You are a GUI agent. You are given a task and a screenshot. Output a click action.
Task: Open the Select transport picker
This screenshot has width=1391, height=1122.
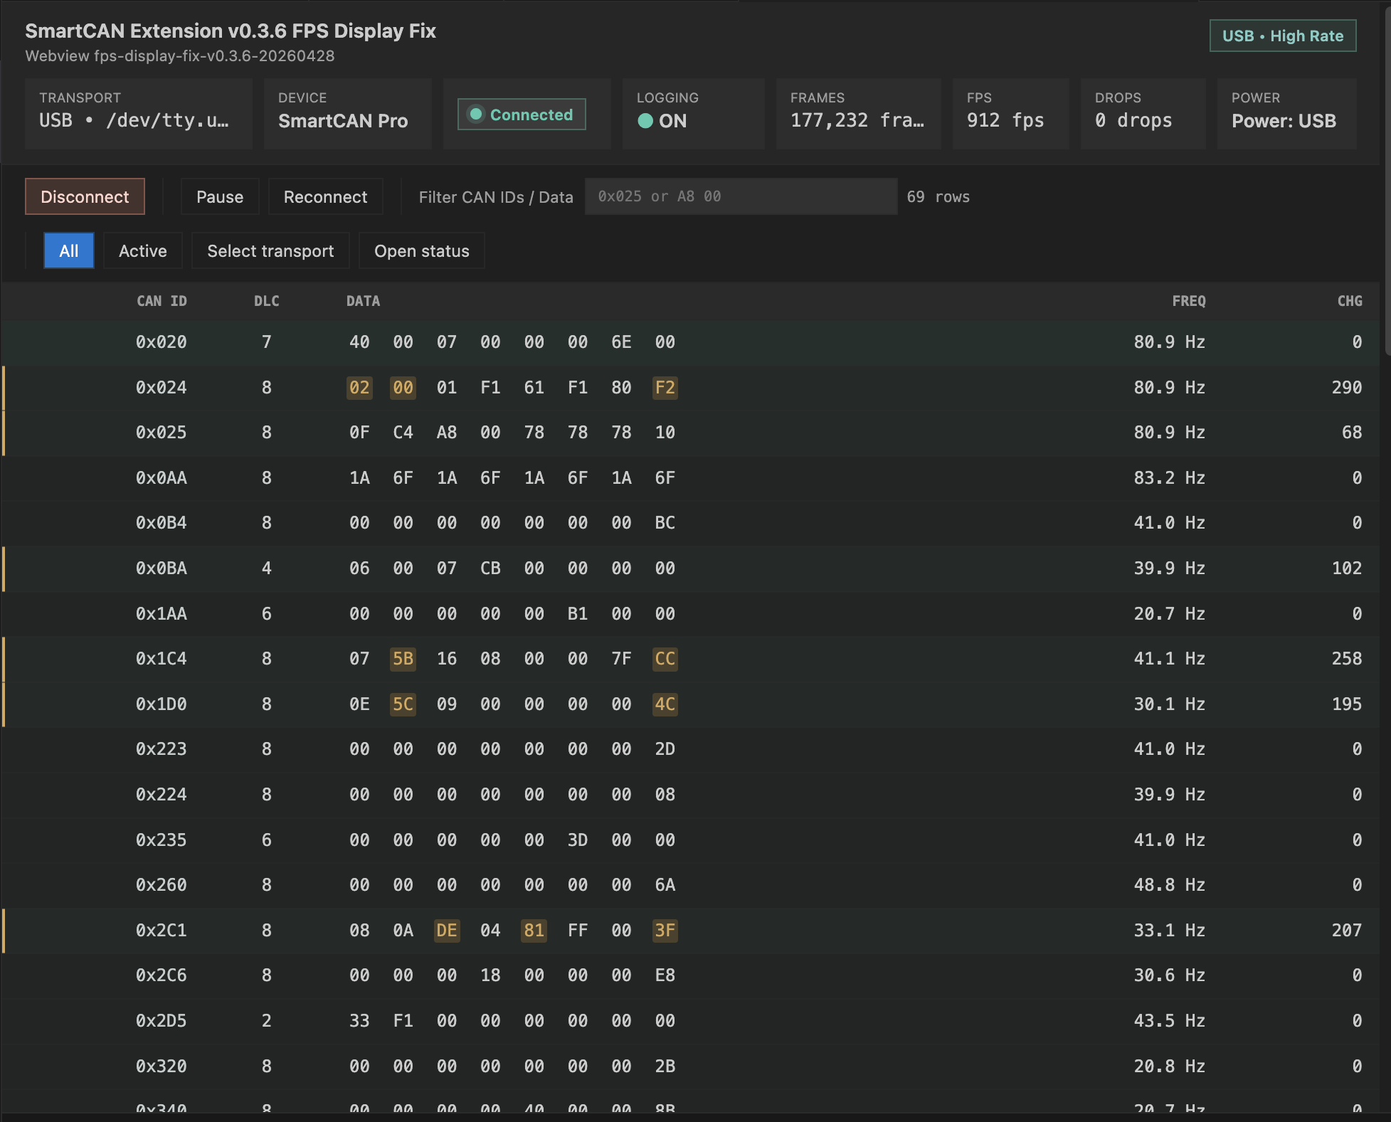click(x=270, y=250)
